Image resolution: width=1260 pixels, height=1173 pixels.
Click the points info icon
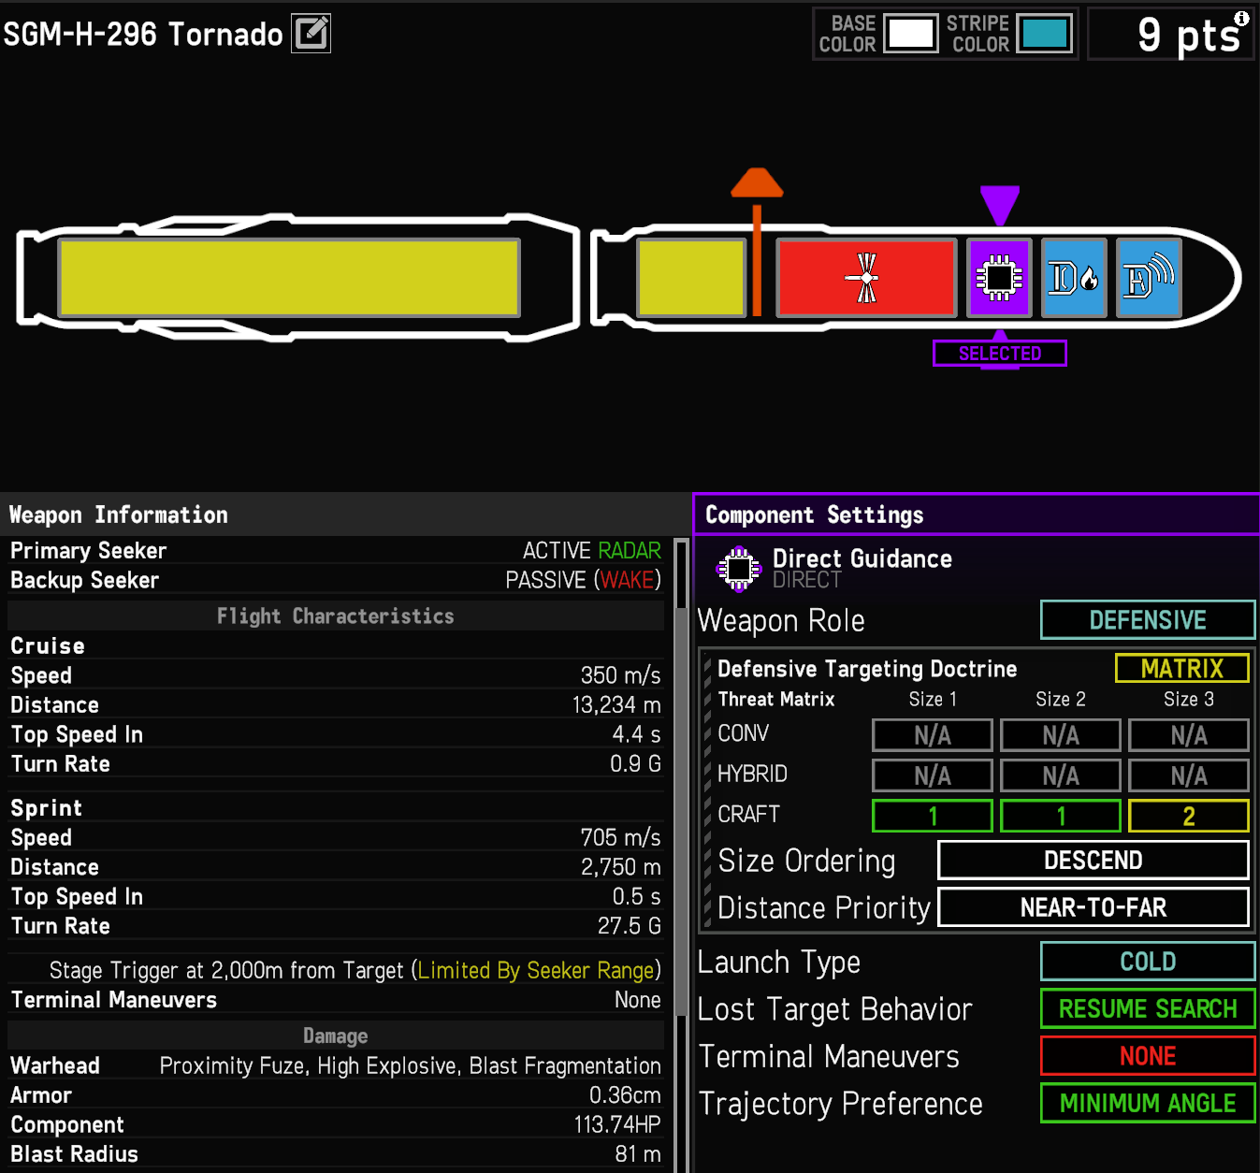coord(1241,19)
